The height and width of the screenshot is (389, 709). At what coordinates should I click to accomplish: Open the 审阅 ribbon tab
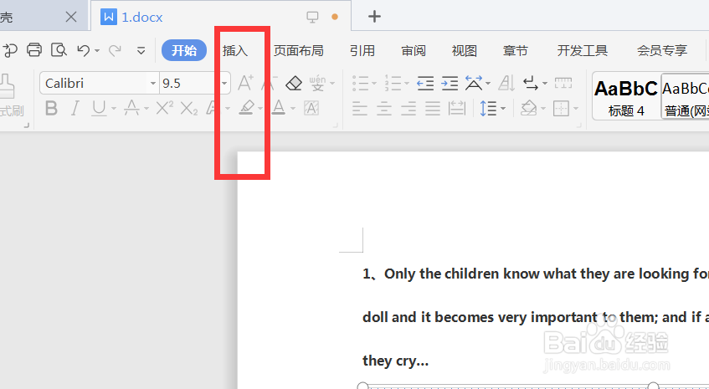pyautogui.click(x=414, y=50)
